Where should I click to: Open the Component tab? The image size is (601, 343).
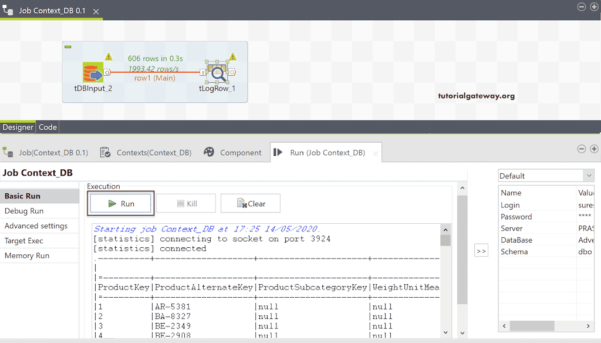tap(232, 153)
